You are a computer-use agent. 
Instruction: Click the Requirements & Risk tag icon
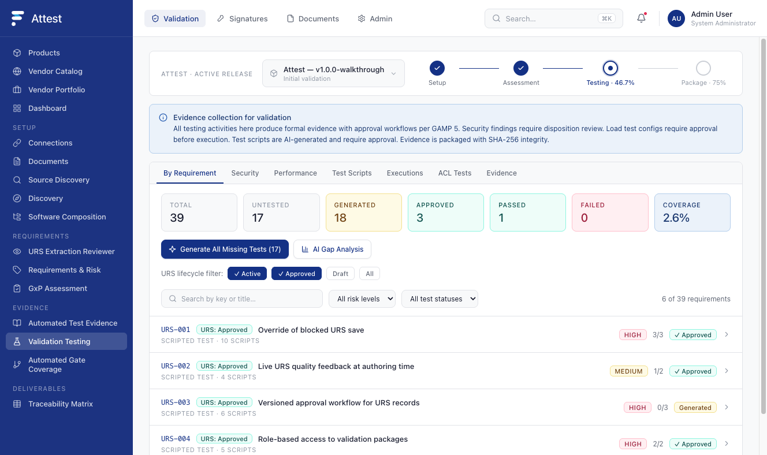click(17, 270)
